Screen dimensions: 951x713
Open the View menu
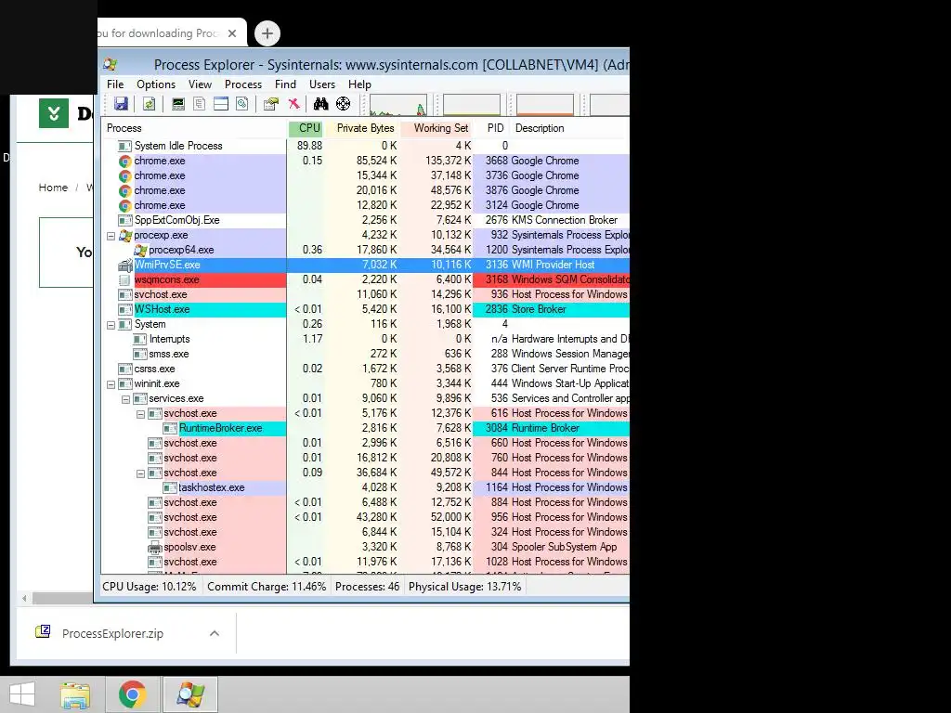[200, 84]
